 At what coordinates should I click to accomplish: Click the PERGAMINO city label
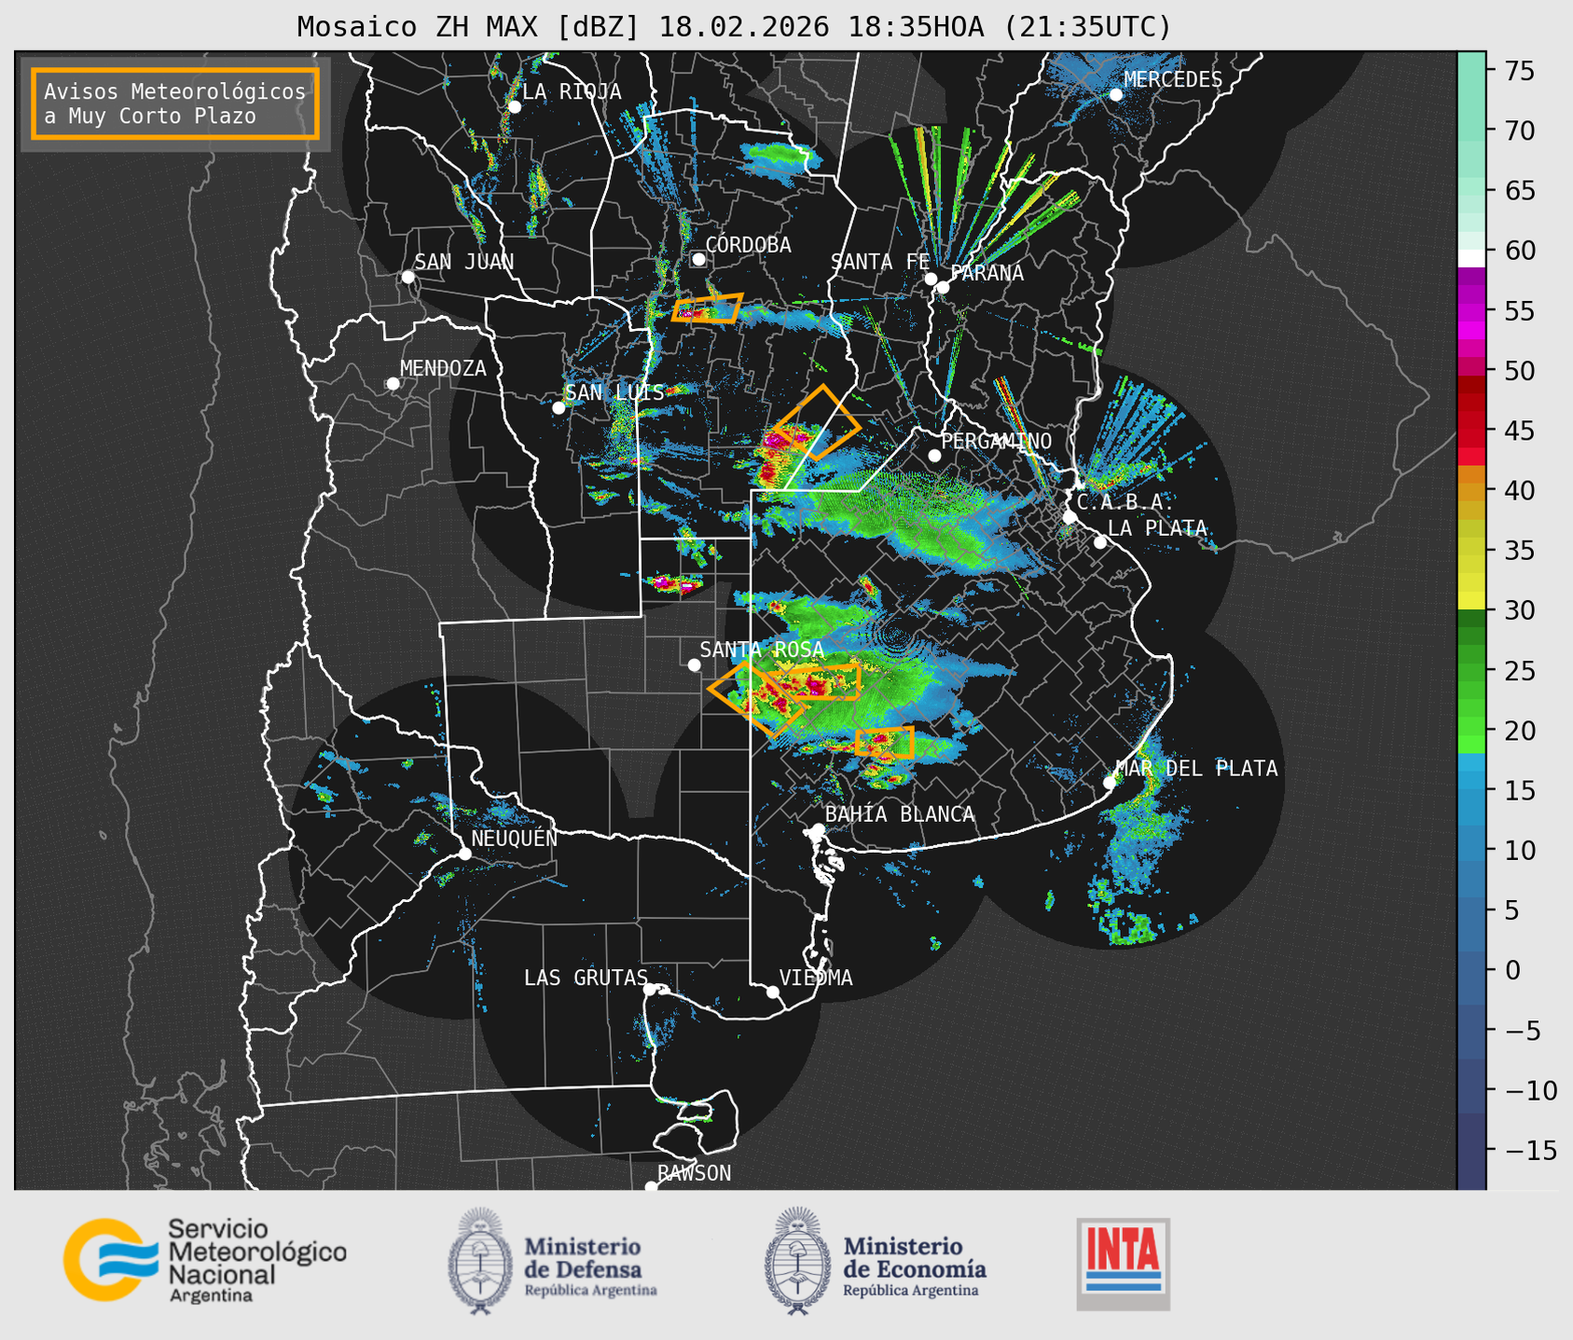coord(996,441)
